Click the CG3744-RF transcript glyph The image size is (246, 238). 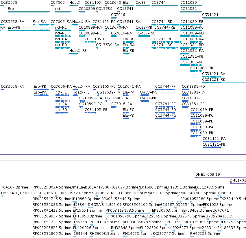(x=165, y=42)
